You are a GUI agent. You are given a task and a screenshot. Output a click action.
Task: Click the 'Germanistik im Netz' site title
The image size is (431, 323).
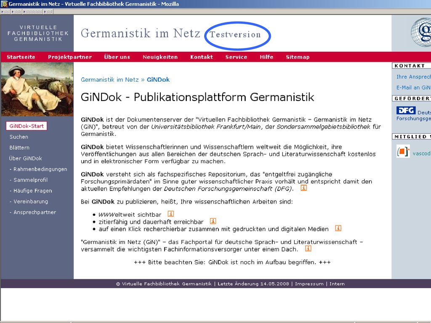click(x=141, y=33)
